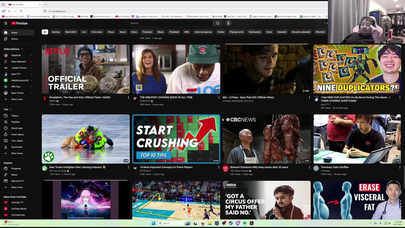Open more options for Tomoharu Saito Shuffles
This screenshot has height=228, width=405.
click(x=400, y=167)
